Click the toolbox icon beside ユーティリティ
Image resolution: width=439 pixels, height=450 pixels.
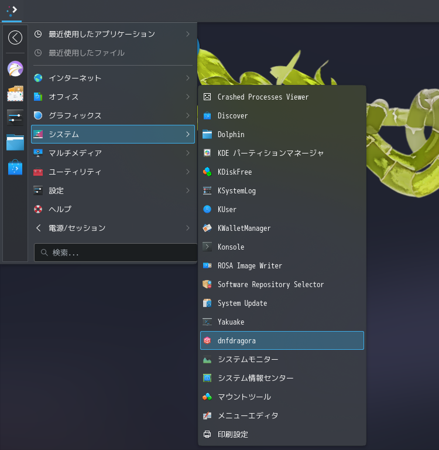[x=38, y=172]
